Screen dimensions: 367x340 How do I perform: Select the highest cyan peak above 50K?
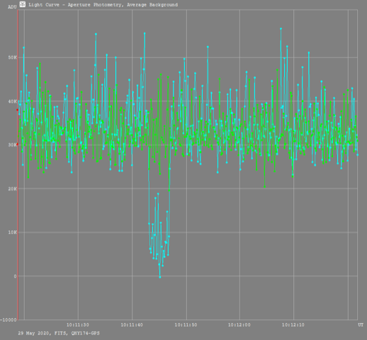[x=281, y=28]
